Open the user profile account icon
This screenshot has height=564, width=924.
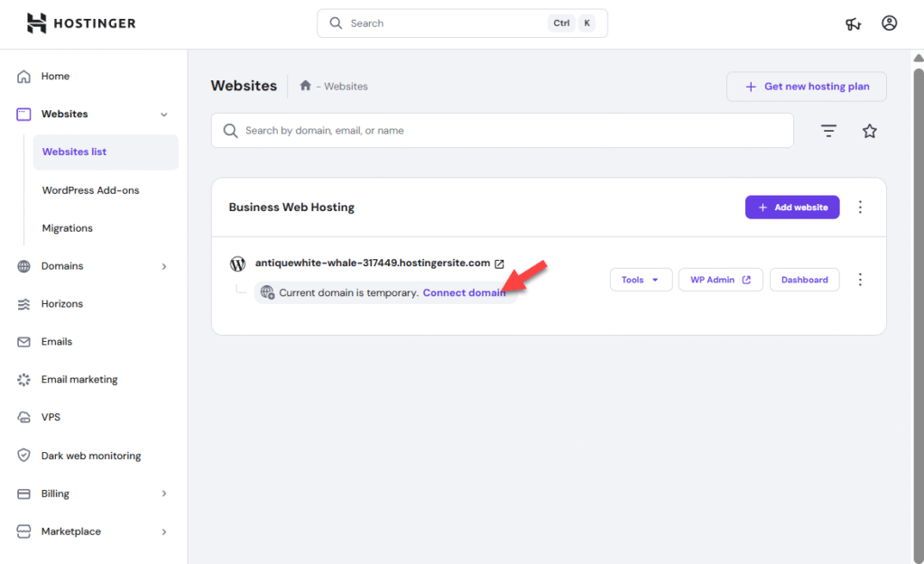(x=889, y=23)
